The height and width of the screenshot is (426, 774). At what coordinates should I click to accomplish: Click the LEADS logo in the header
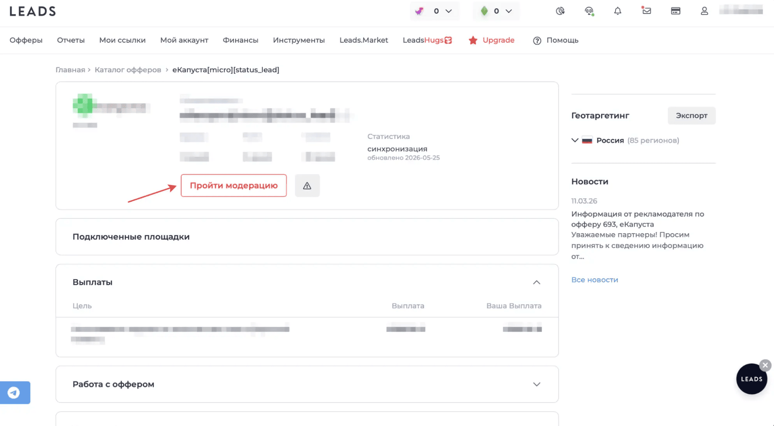(x=33, y=11)
